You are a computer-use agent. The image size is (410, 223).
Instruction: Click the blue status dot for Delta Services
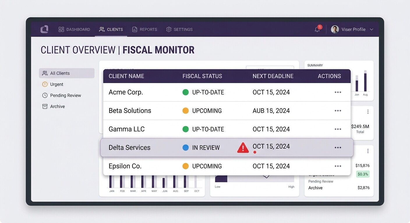coord(185,148)
